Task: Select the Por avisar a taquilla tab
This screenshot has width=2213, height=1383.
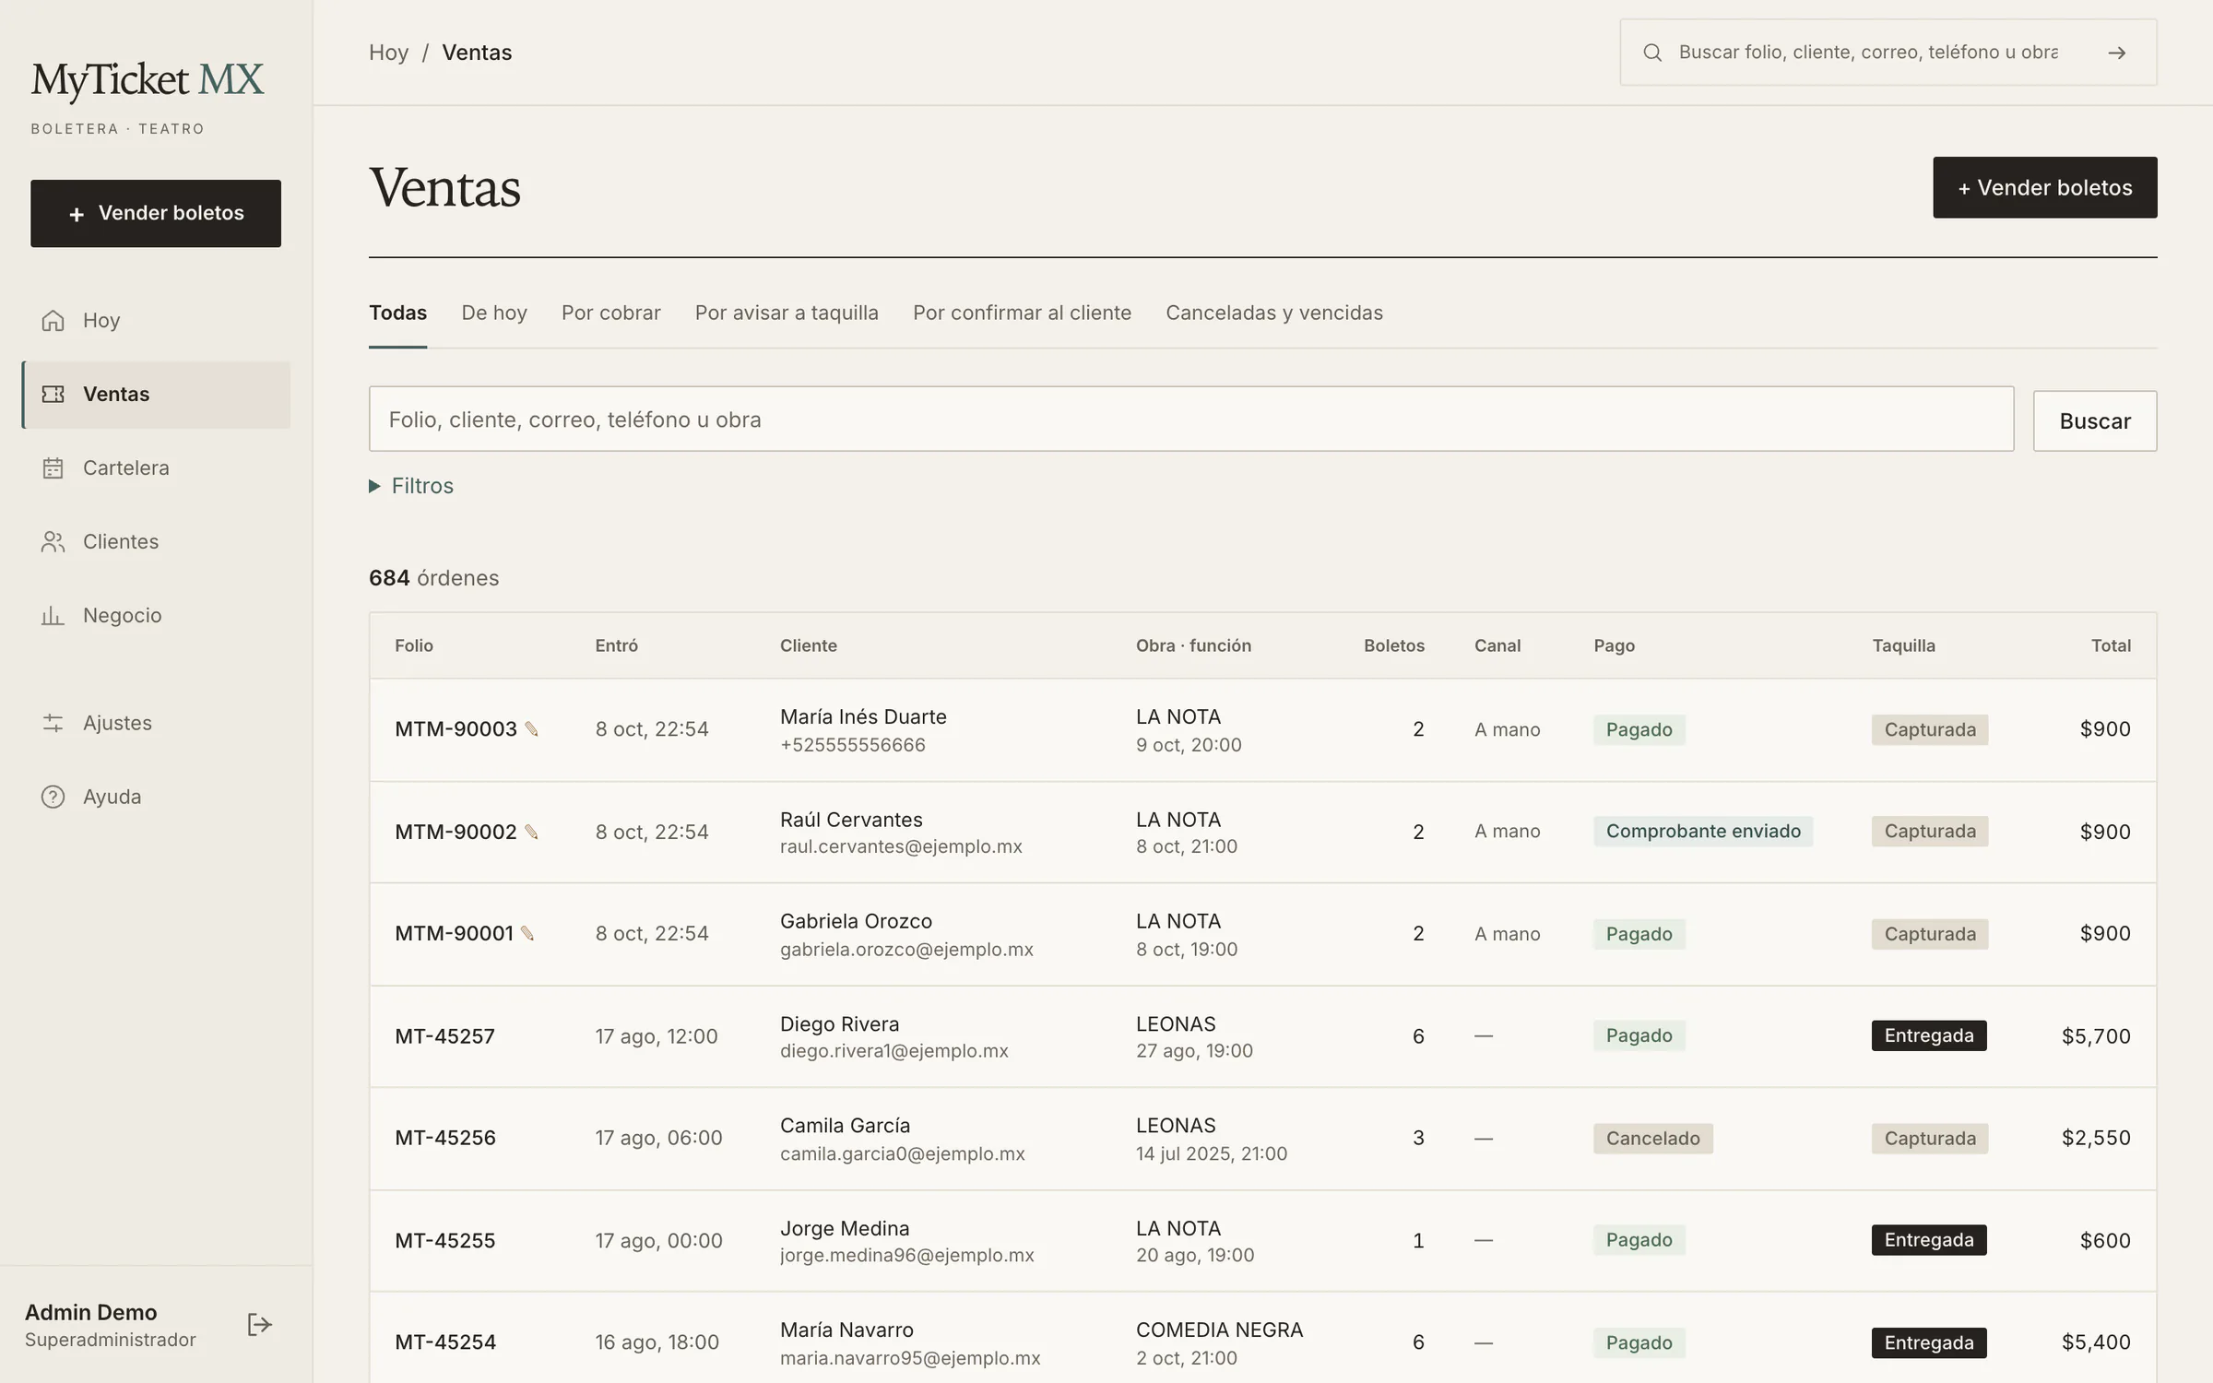Action: [787, 313]
